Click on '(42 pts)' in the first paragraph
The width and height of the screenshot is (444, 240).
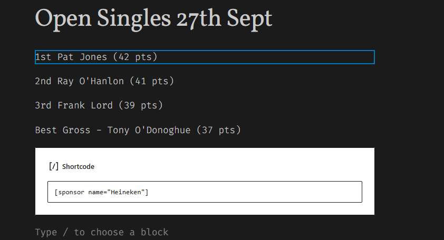135,57
